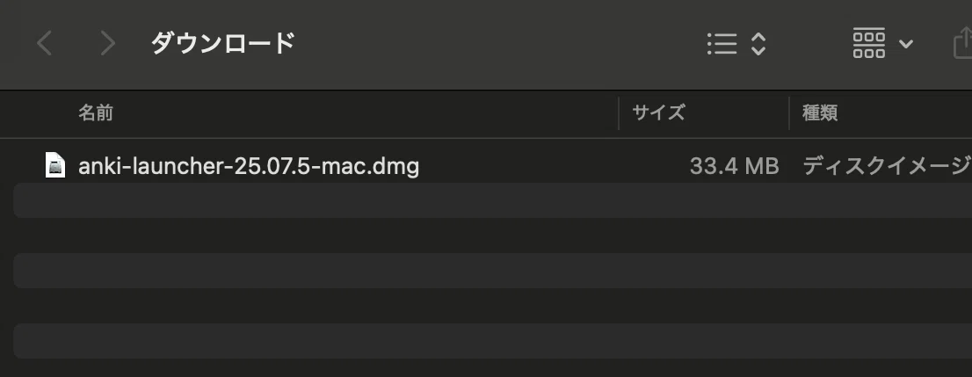Image resolution: width=972 pixels, height=377 pixels.
Task: Click the ダウンロード window title
Action: pos(222,43)
